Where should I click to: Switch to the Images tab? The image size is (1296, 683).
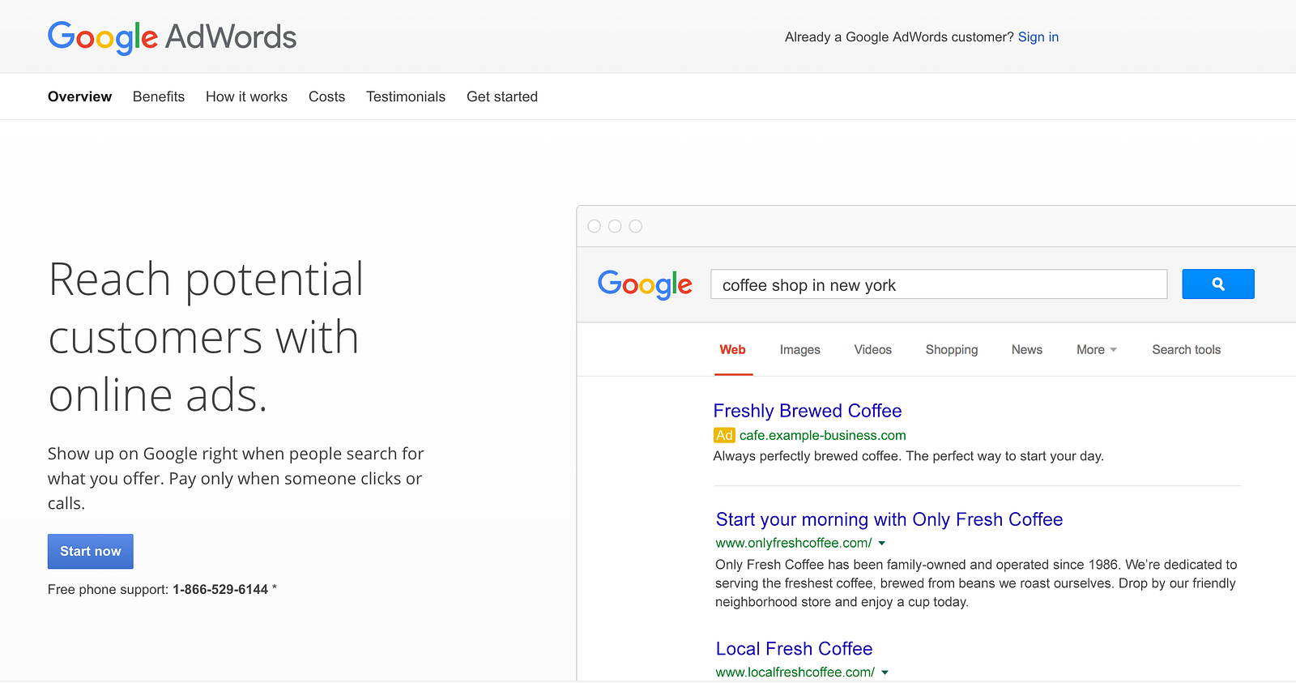click(800, 350)
